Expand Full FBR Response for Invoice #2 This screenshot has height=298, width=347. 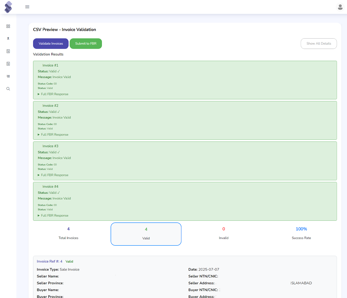pos(54,135)
